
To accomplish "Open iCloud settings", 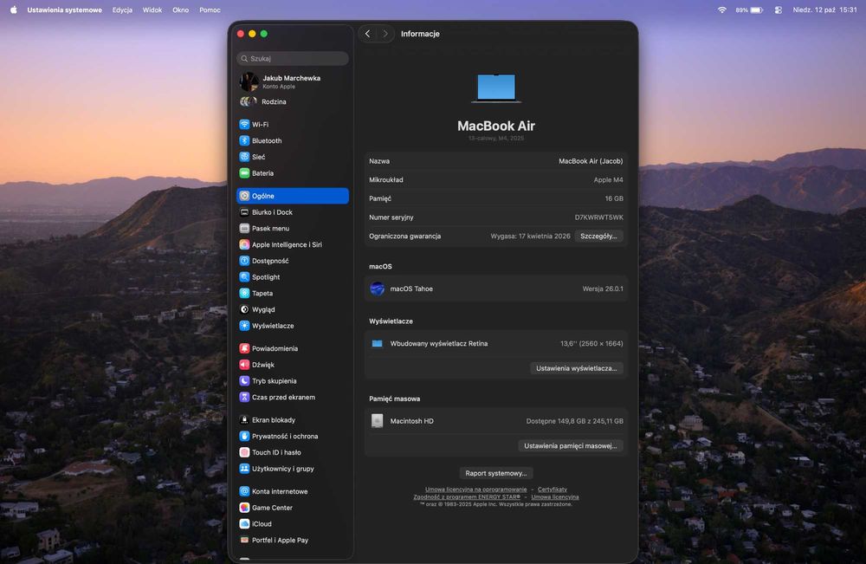I will 292,523.
